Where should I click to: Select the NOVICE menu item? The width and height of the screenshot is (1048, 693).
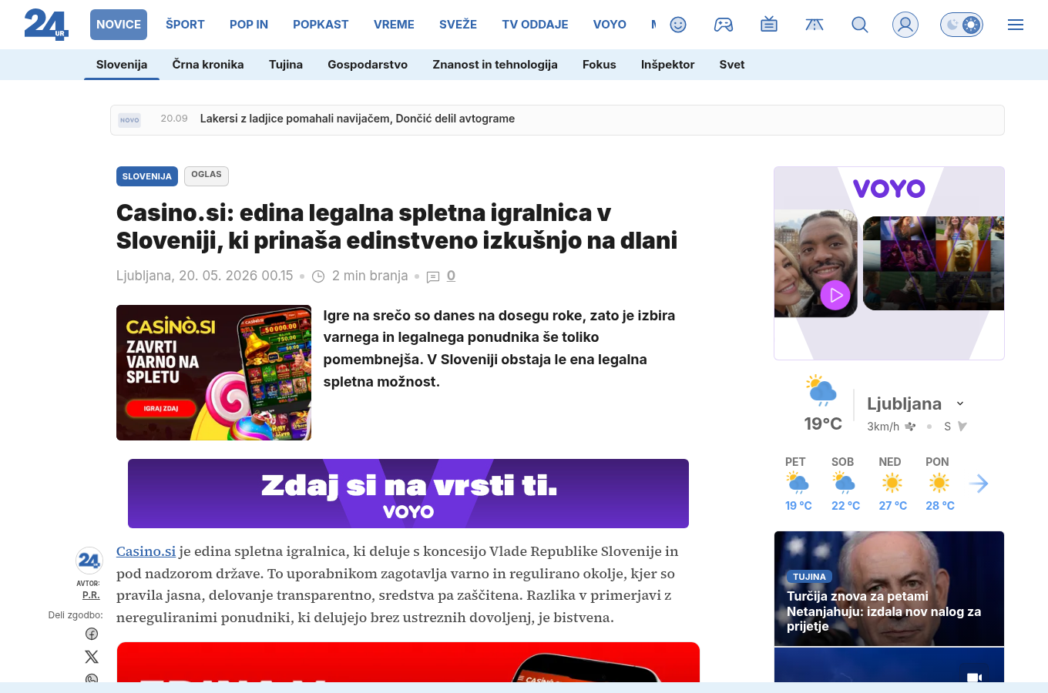click(119, 25)
